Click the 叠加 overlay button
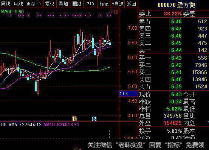209x150 pixels. (x=63, y=4)
